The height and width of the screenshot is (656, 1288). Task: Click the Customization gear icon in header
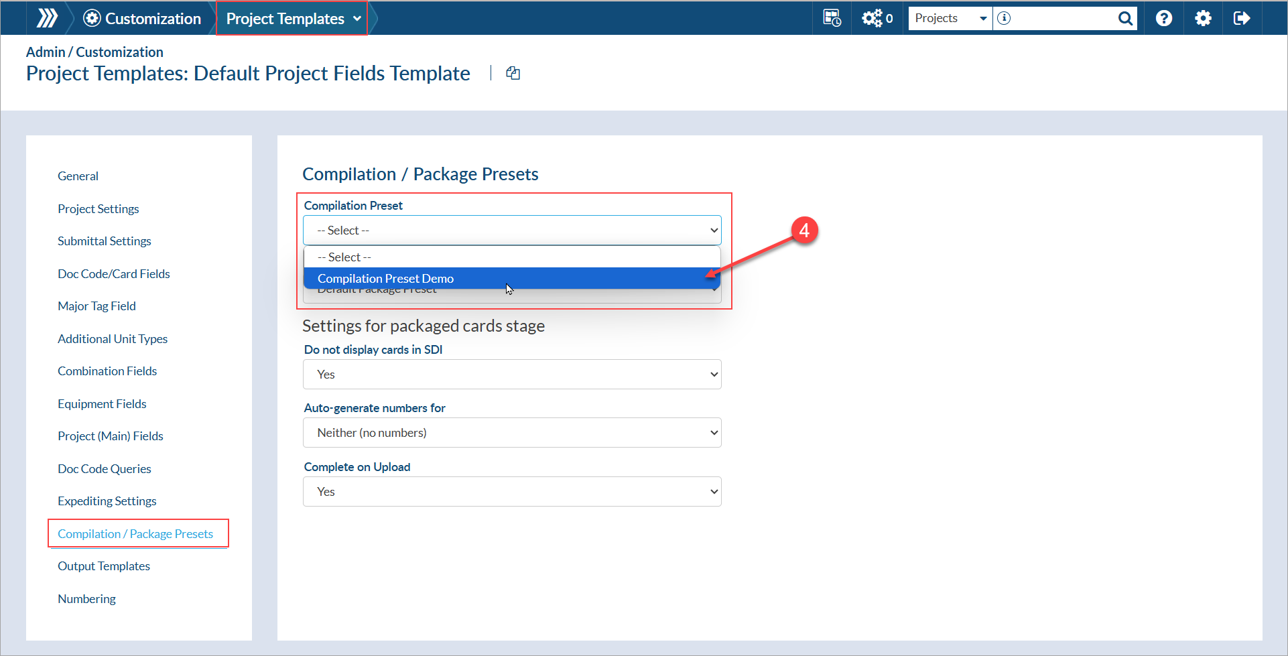coord(92,18)
